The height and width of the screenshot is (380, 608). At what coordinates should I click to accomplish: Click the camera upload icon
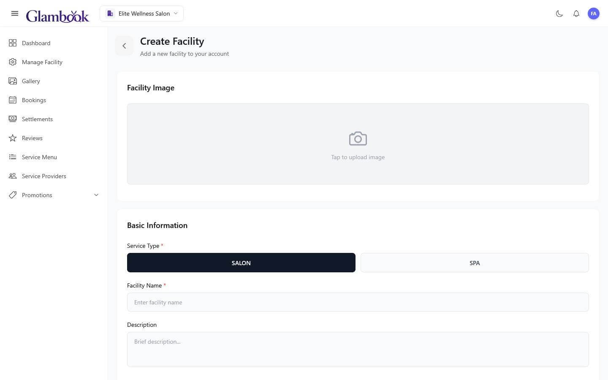click(x=358, y=139)
